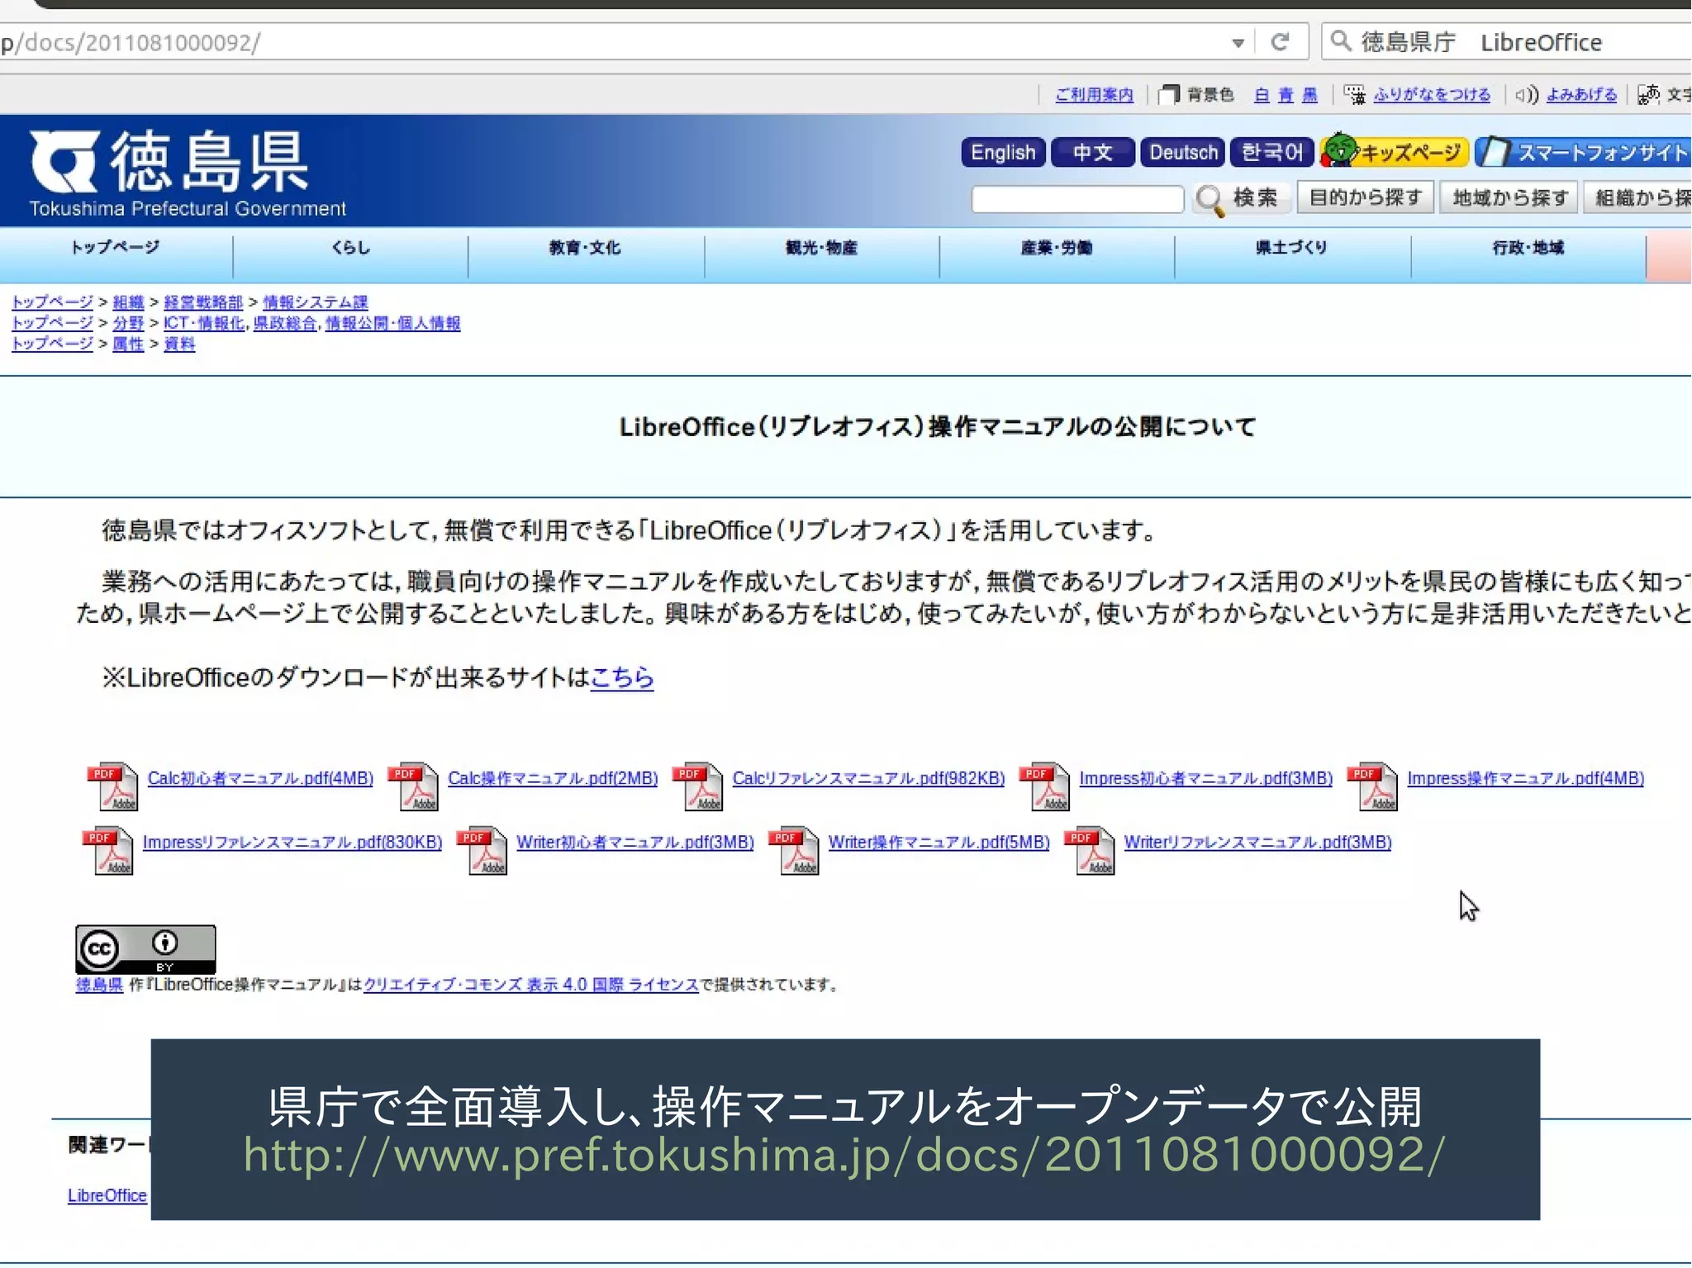
Task: Click the 目的から探す button
Action: (1366, 197)
